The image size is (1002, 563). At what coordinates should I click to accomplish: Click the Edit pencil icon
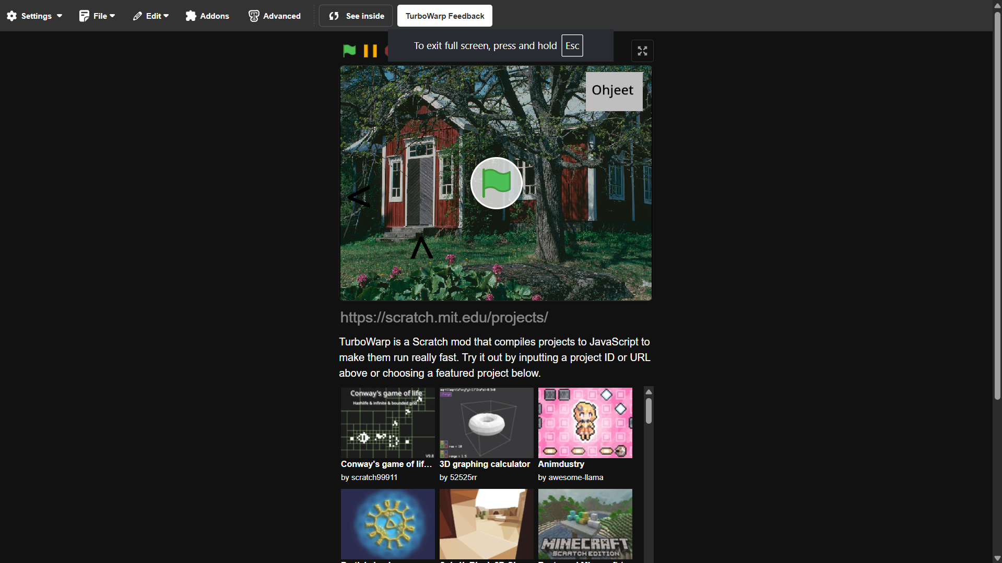(137, 16)
